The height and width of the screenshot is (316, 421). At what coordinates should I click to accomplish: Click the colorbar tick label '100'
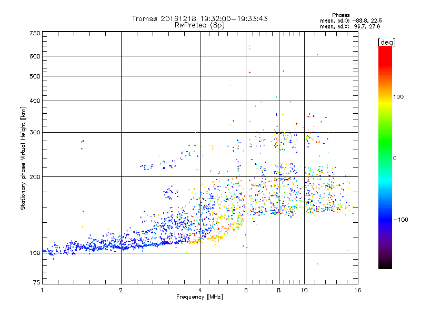(398, 97)
